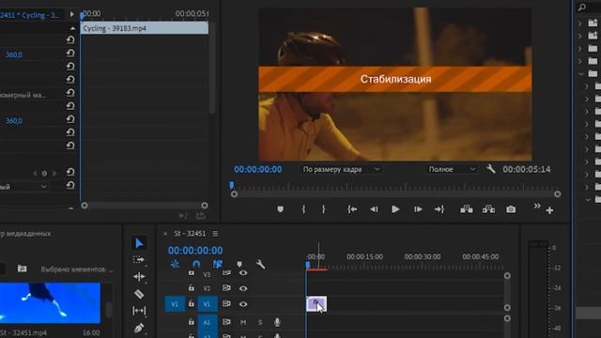Toggle sync lock on track V1

[x=226, y=304]
